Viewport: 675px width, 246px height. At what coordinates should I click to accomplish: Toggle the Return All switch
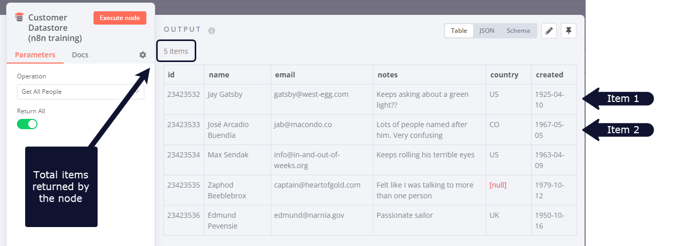(27, 124)
